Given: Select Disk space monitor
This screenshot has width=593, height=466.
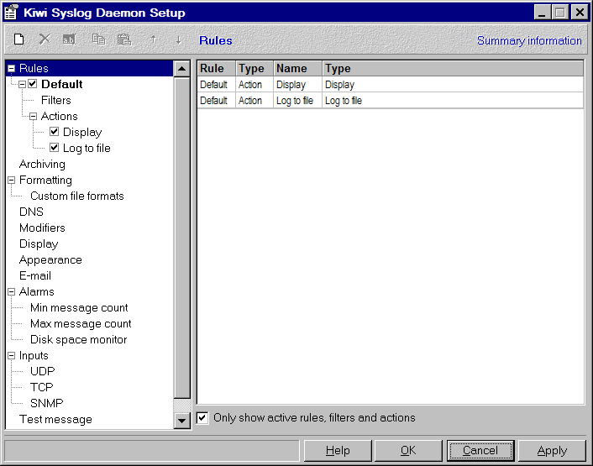Looking at the screenshot, I should (x=79, y=339).
